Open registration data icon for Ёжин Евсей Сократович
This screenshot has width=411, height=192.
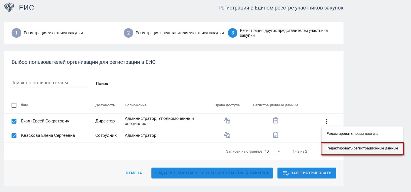tap(275, 121)
